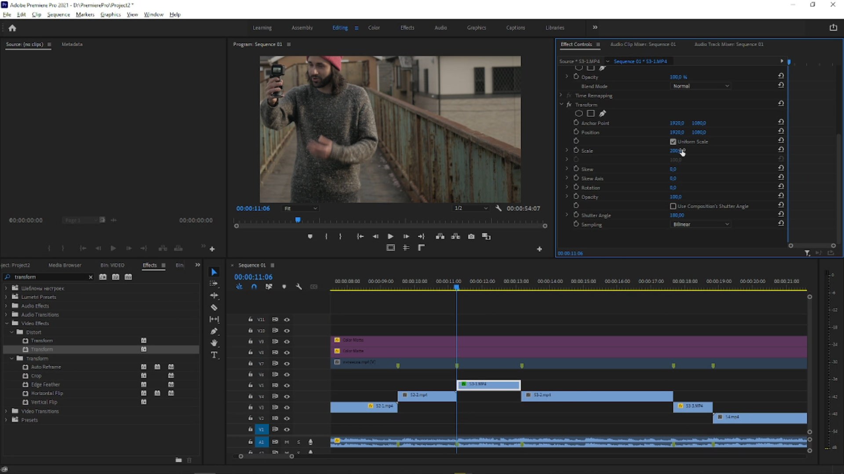Mute audio track A1
This screenshot has height=474, width=844.
click(x=287, y=442)
